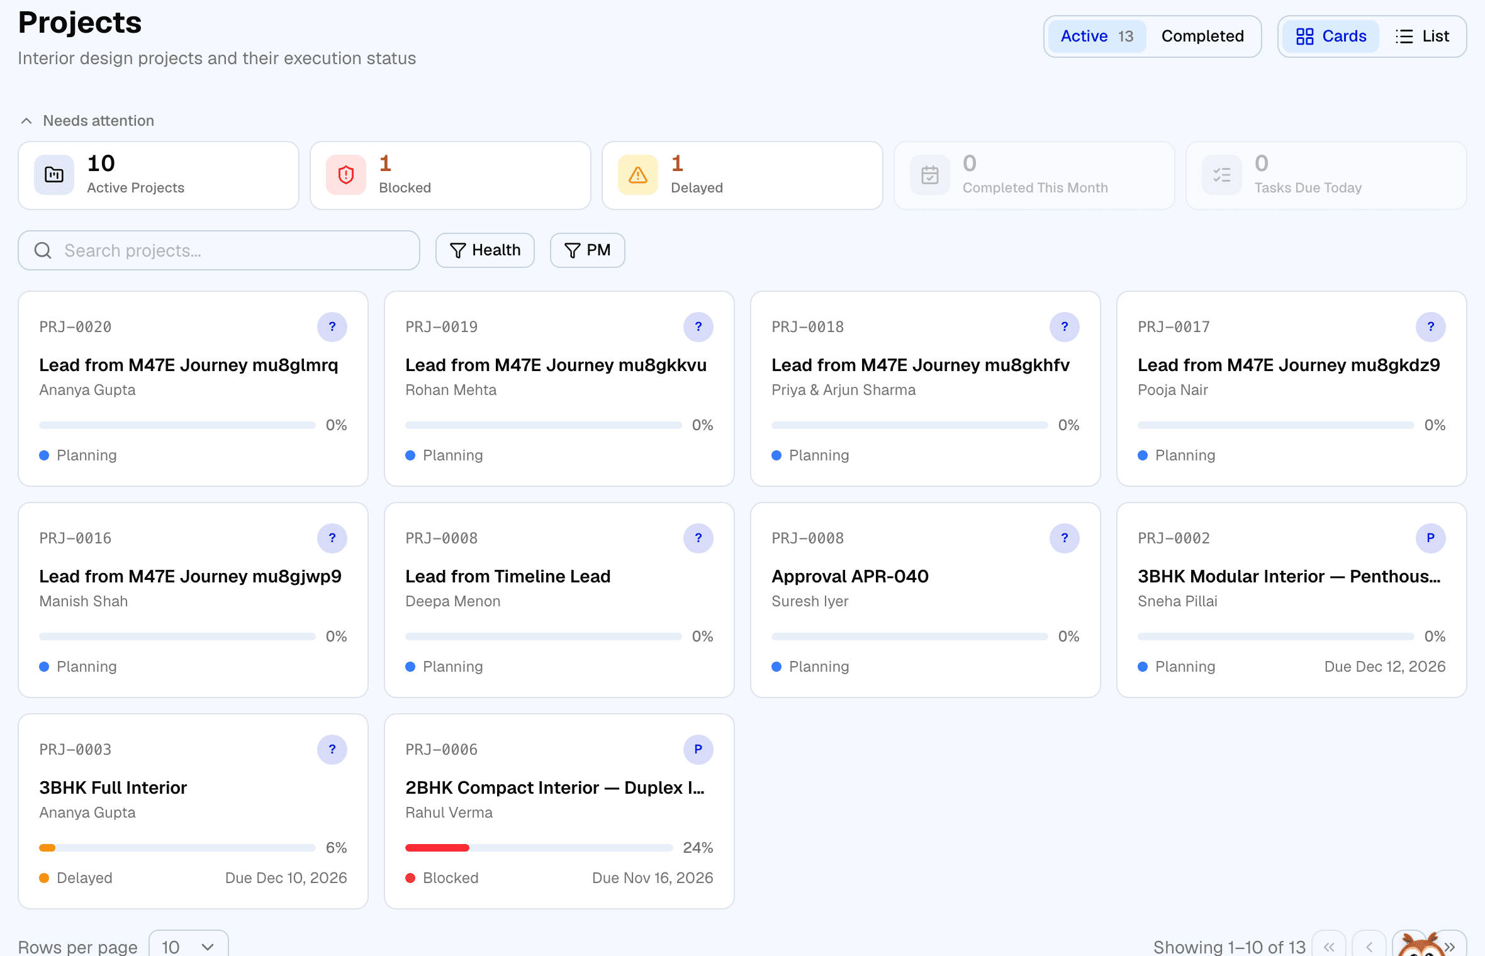The image size is (1485, 956).
Task: Switch to Cards view
Action: coord(1331,36)
